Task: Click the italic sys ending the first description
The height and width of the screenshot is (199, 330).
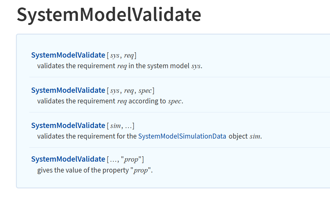Action: [196, 66]
